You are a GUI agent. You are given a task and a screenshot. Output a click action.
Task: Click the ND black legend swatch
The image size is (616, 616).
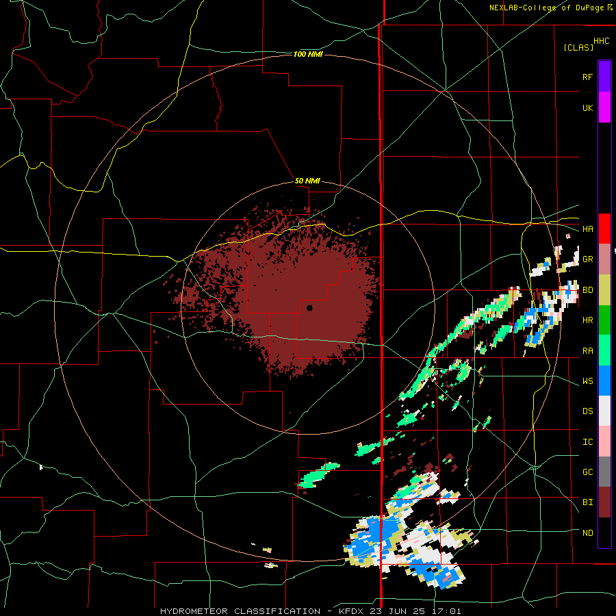pyautogui.click(x=604, y=532)
